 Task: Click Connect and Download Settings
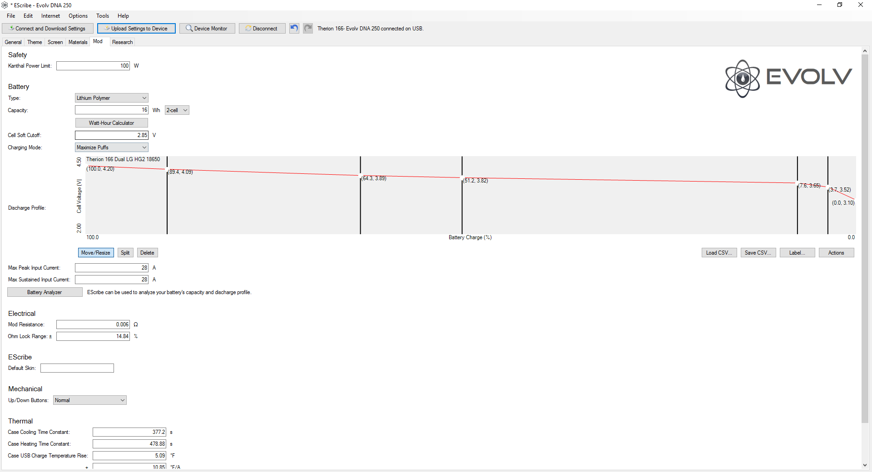click(48, 28)
